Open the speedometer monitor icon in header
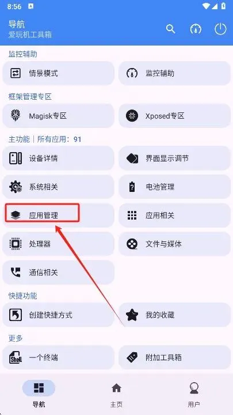The height and width of the screenshot is (415, 233). click(x=196, y=29)
